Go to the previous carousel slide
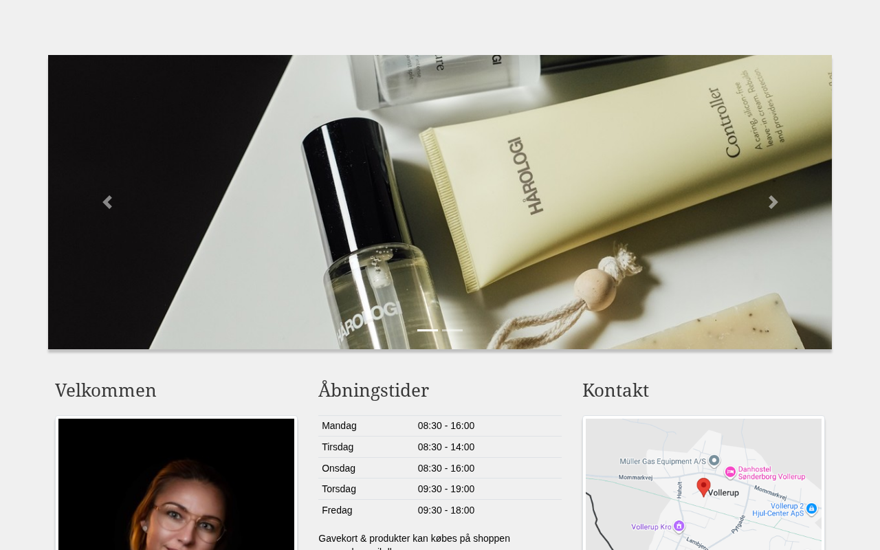 pyautogui.click(x=107, y=202)
